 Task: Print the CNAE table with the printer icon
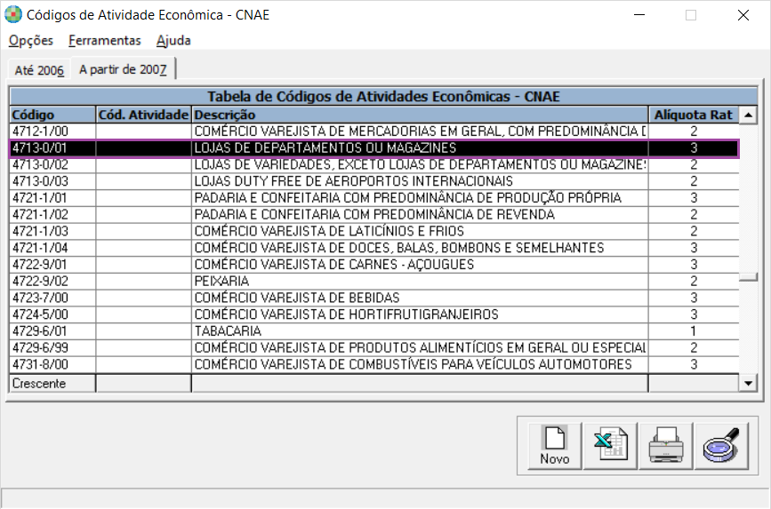coord(666,446)
